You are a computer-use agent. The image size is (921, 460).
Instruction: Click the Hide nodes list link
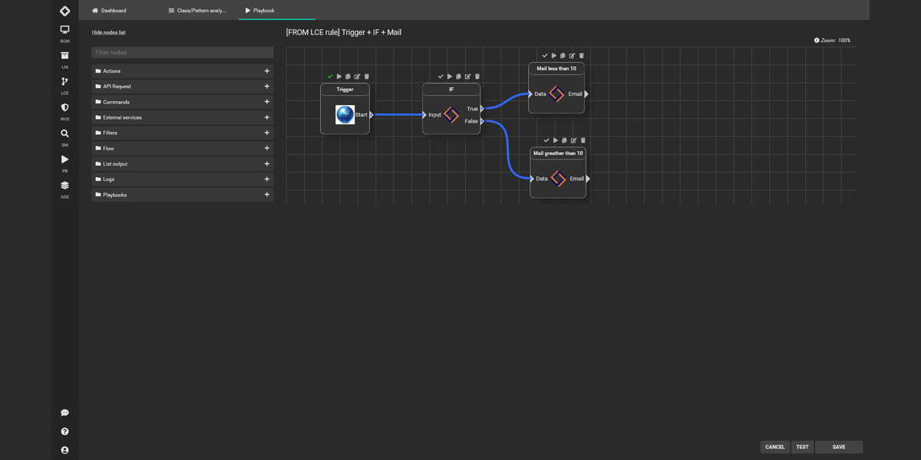pos(109,32)
